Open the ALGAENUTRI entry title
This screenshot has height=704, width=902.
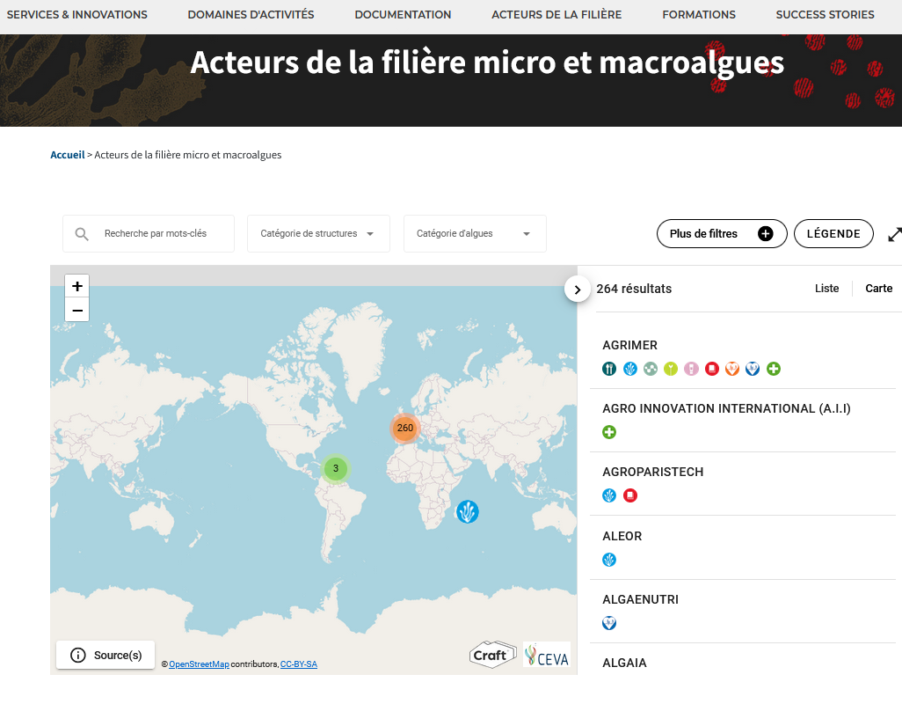[640, 600]
